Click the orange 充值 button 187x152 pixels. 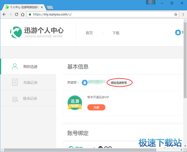pos(96,107)
